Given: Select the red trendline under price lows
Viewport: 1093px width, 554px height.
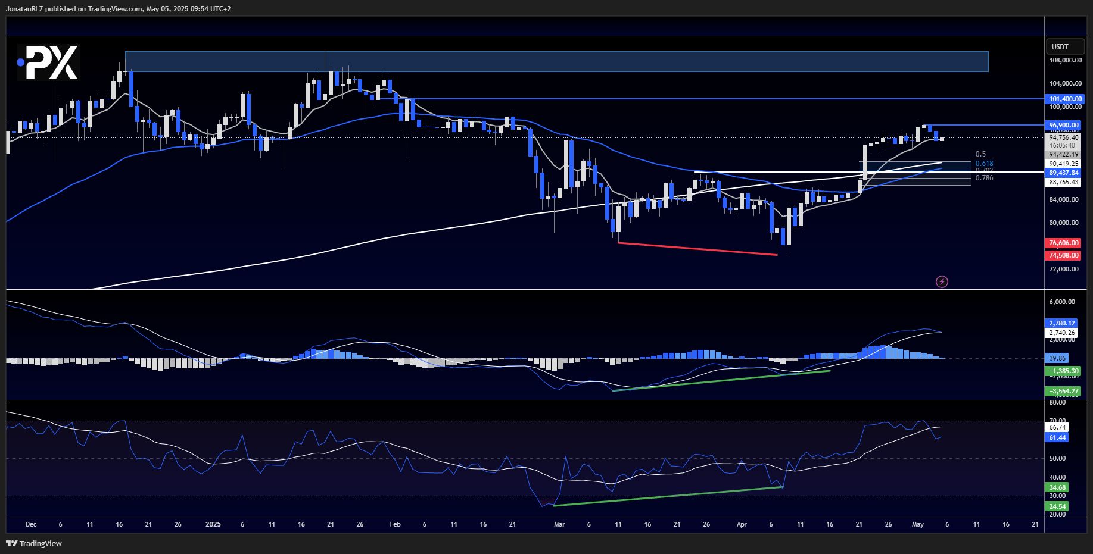Looking at the screenshot, I should coord(697,249).
